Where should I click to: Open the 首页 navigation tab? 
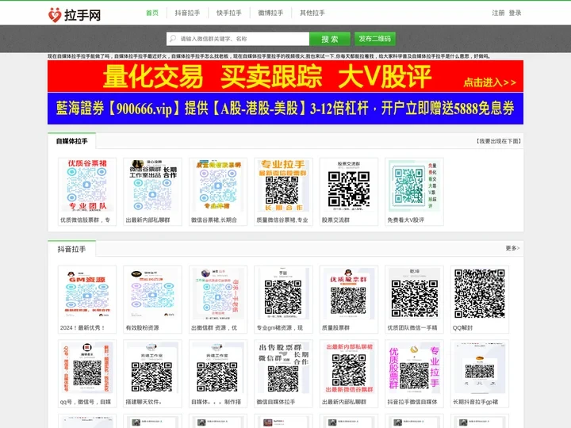click(151, 13)
